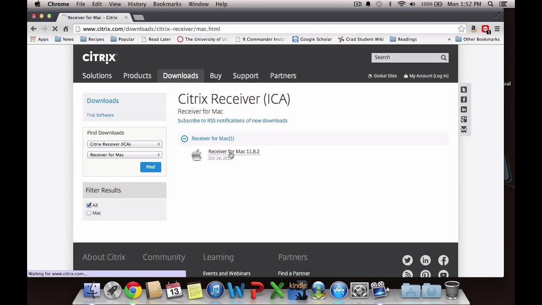
Task: Open Google Chrome from the Dock
Action: 133,291
